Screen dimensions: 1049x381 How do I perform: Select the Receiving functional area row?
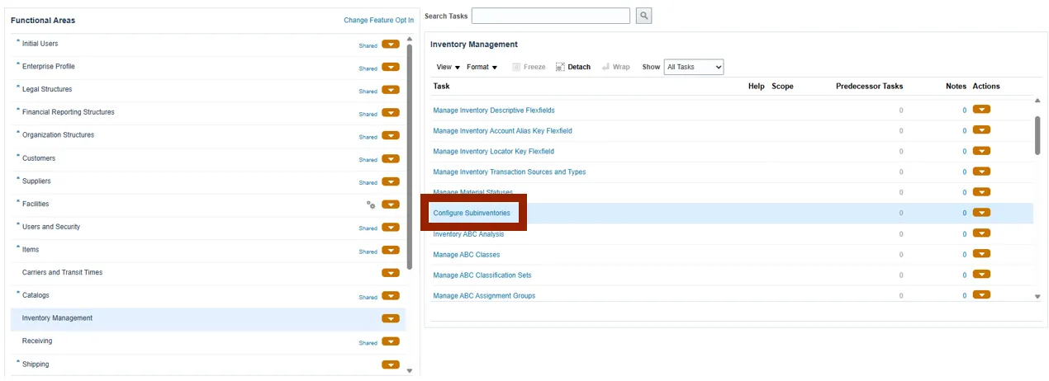[x=208, y=341]
